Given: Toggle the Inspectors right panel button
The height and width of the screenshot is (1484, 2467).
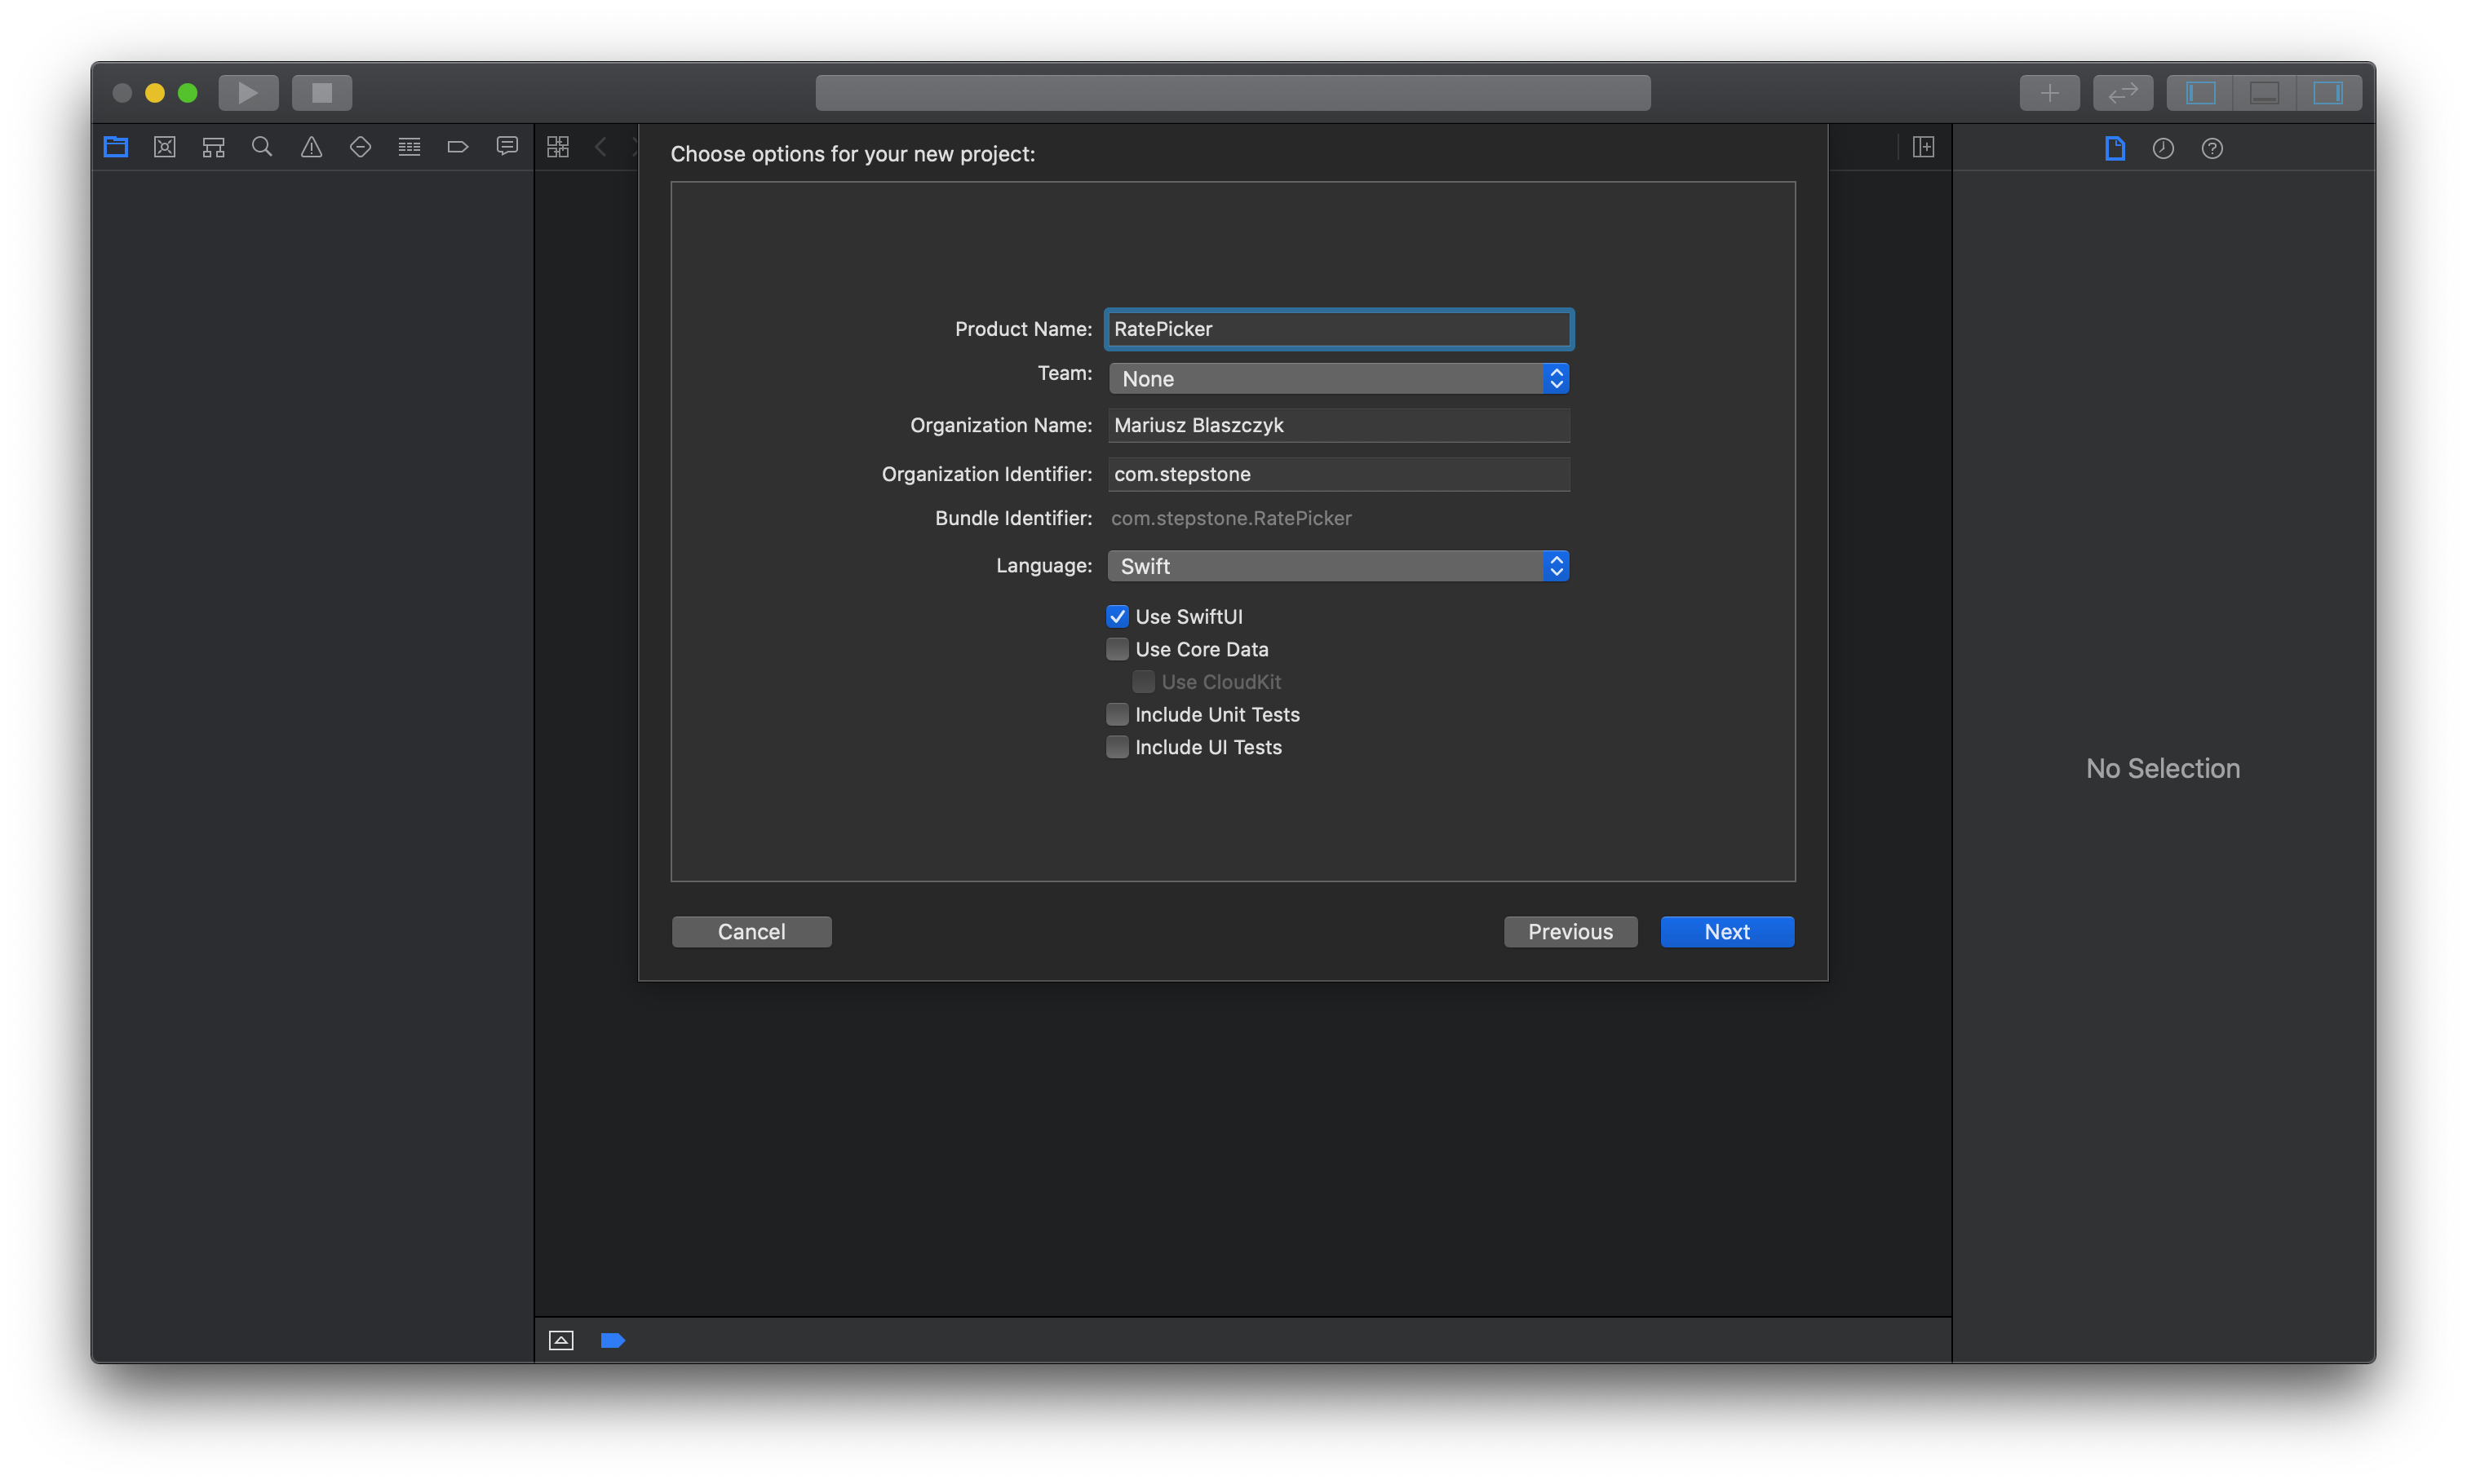Looking at the screenshot, I should [2328, 93].
